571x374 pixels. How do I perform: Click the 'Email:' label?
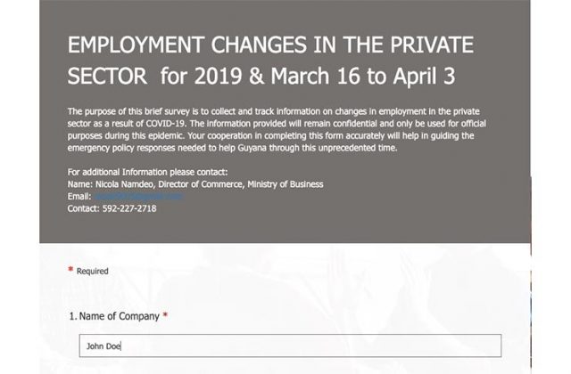(x=79, y=196)
